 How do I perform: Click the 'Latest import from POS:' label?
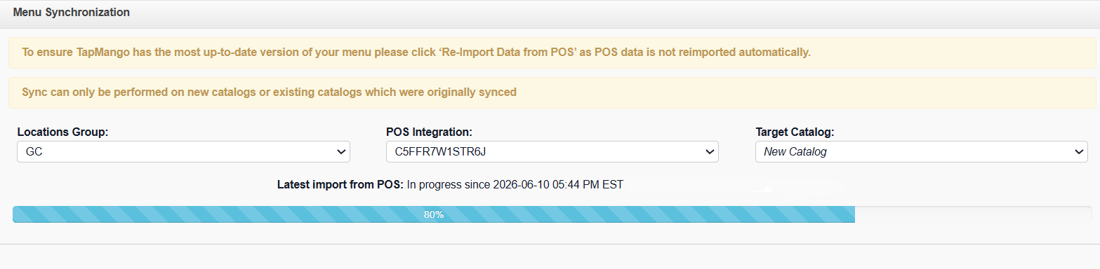click(340, 185)
